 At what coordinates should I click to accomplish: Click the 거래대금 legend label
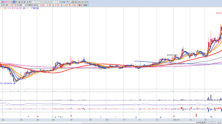[35, 8]
